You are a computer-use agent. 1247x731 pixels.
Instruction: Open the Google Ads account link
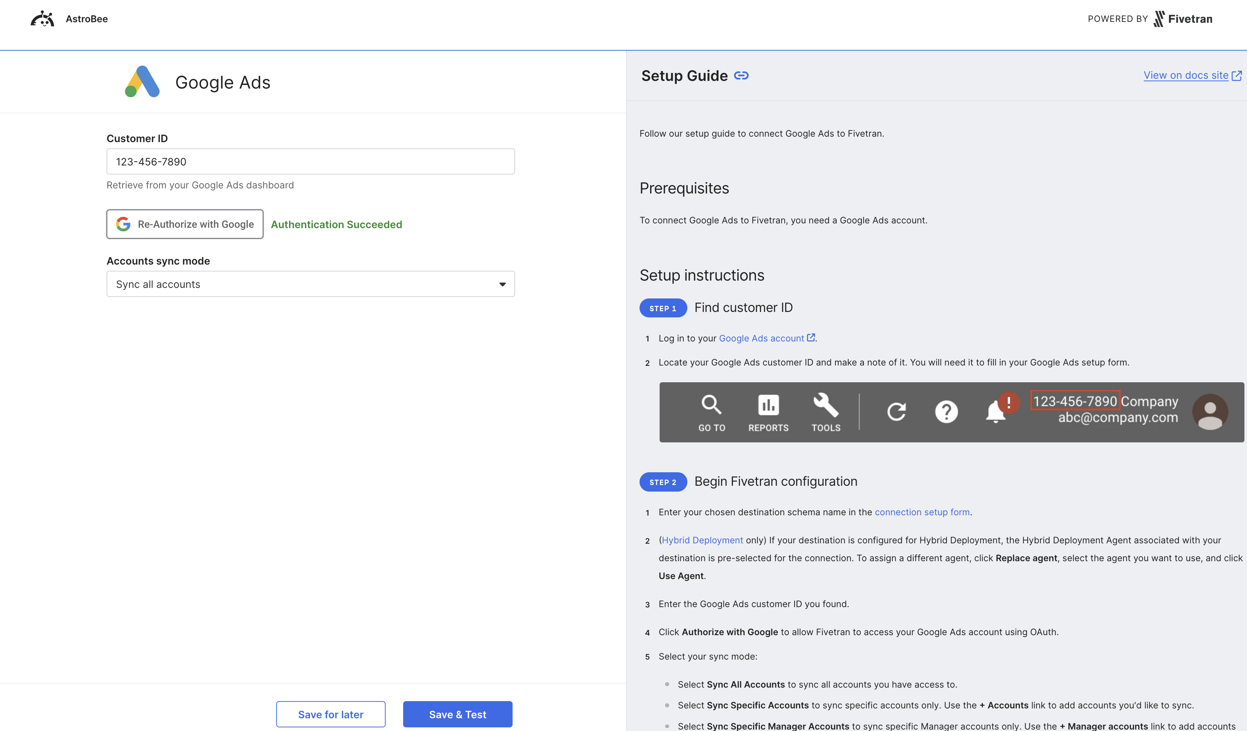(761, 337)
